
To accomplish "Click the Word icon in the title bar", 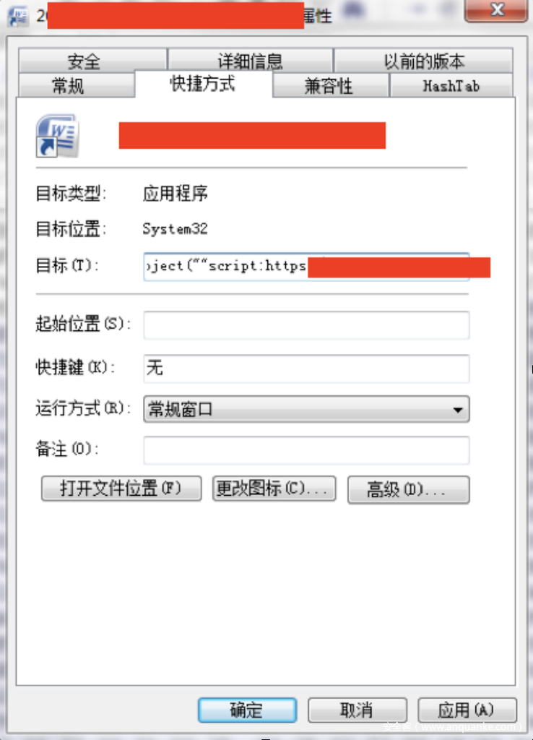I will [x=18, y=16].
